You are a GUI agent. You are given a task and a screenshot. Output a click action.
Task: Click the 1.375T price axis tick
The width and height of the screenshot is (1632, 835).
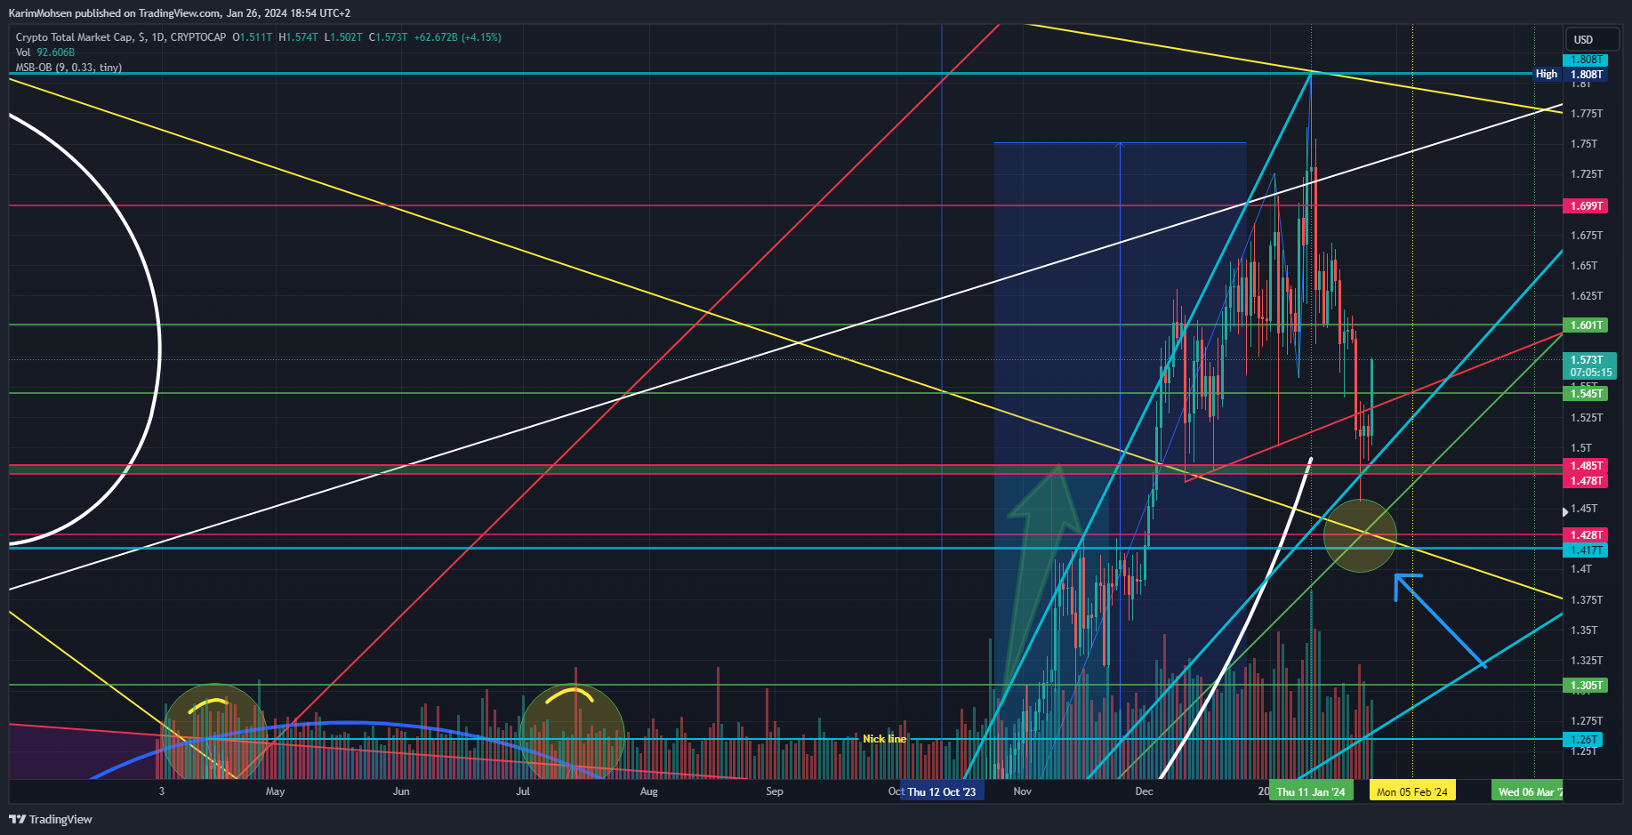click(1587, 600)
